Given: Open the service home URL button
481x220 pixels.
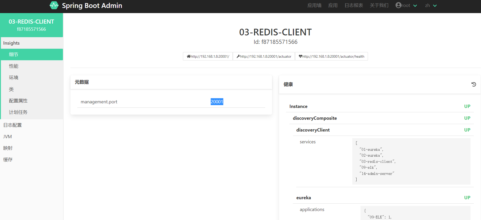Looking at the screenshot, I should tap(208, 56).
